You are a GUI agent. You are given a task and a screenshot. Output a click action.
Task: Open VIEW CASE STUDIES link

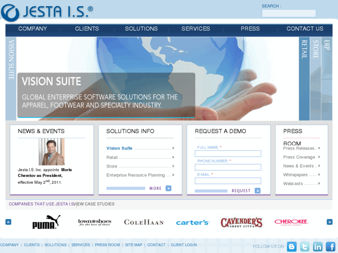click(x=94, y=204)
